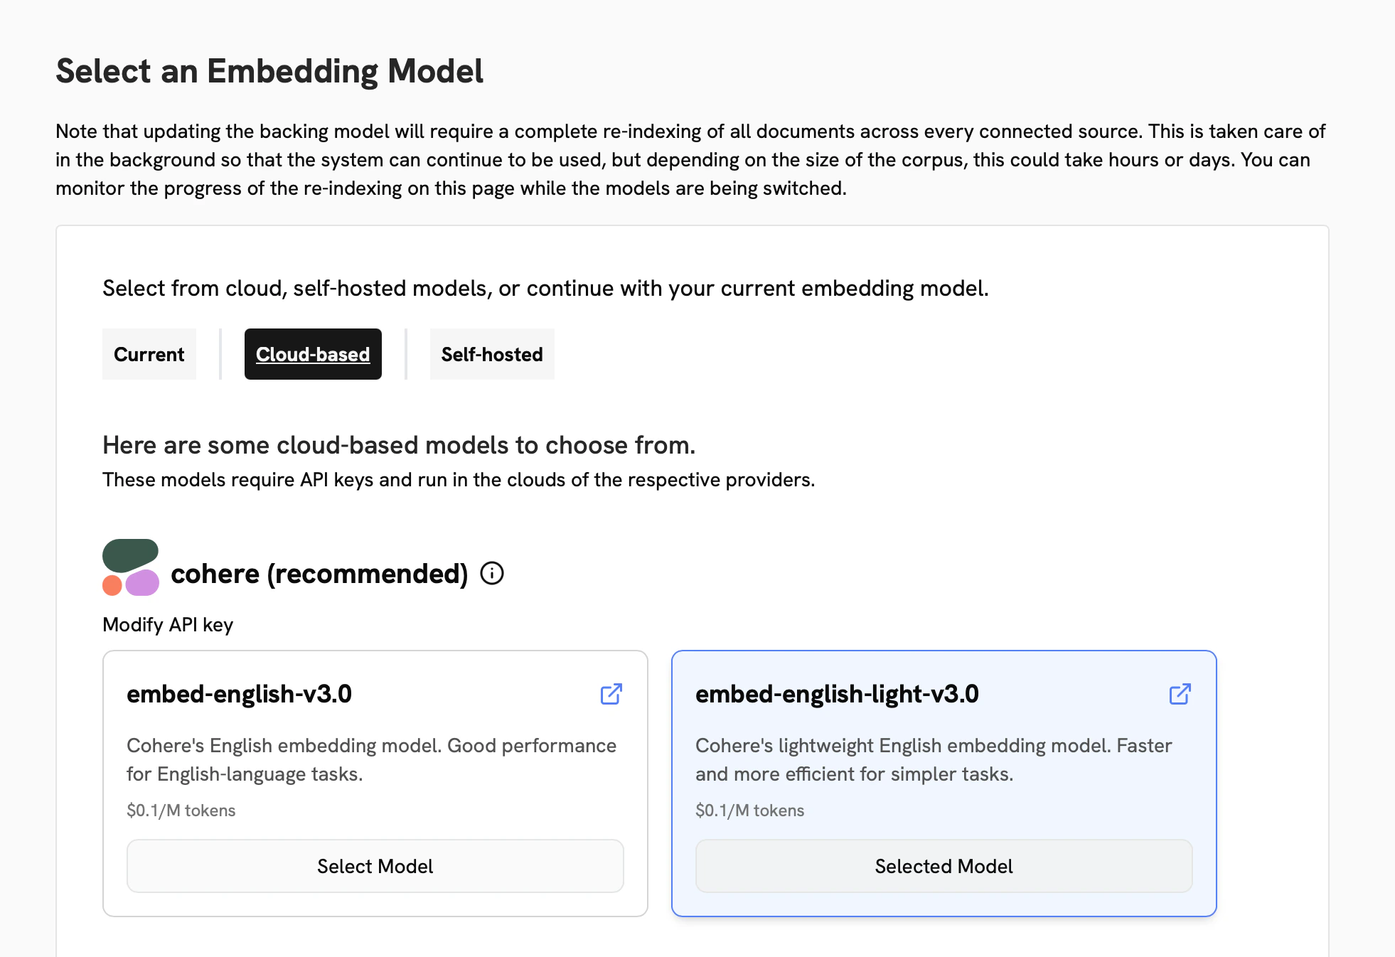Viewport: 1395px width, 957px height.
Task: Open embed-english-v3.0 external documentation link
Action: coord(610,695)
